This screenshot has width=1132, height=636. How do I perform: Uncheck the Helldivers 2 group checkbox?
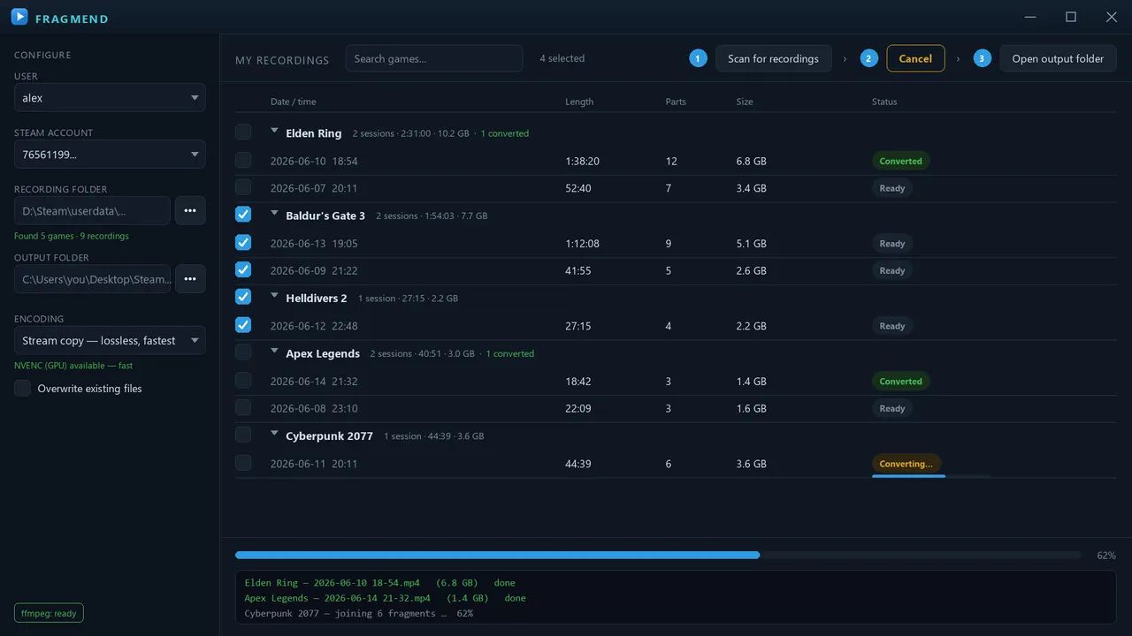click(243, 297)
